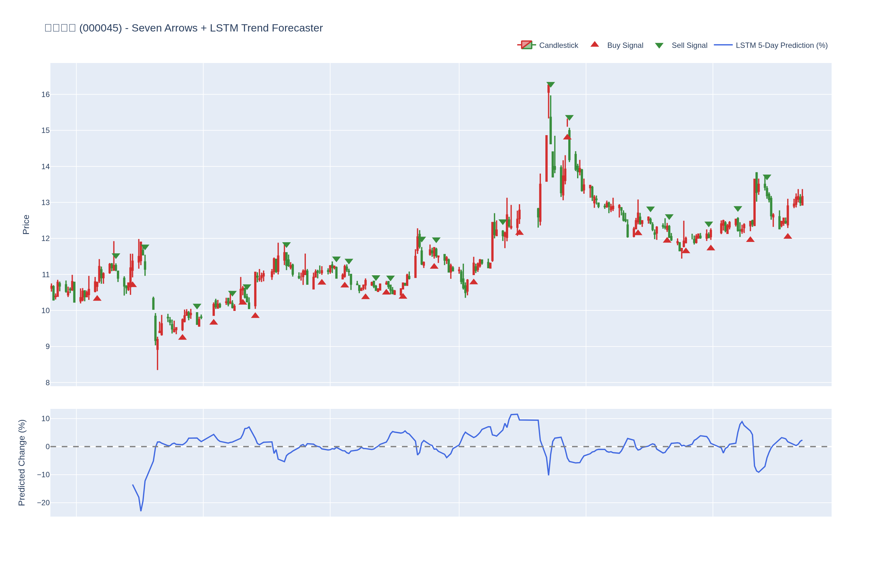This screenshot has height=567, width=882.
Task: Click the chart title Seven Arrows + LSTM Trend Forecaster
Action: 227,28
